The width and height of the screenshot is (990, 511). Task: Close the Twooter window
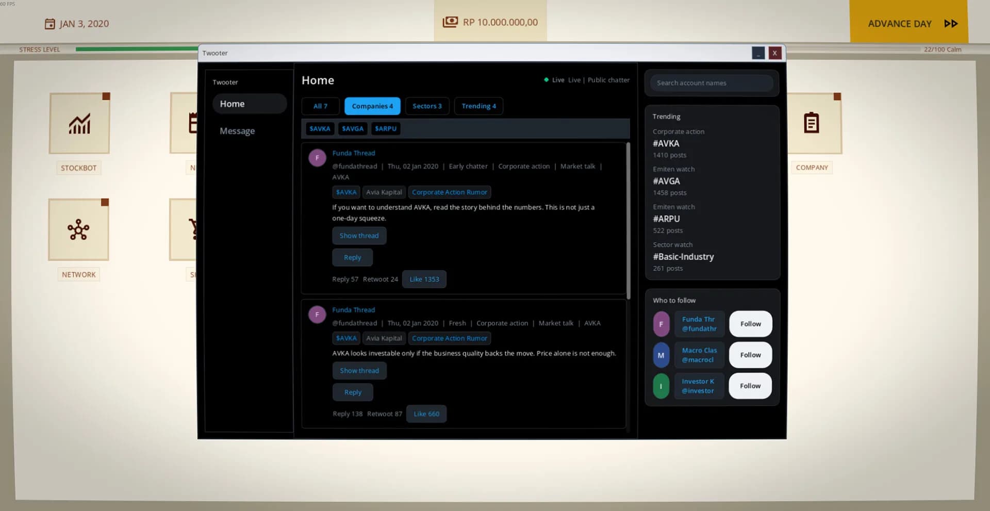774,53
